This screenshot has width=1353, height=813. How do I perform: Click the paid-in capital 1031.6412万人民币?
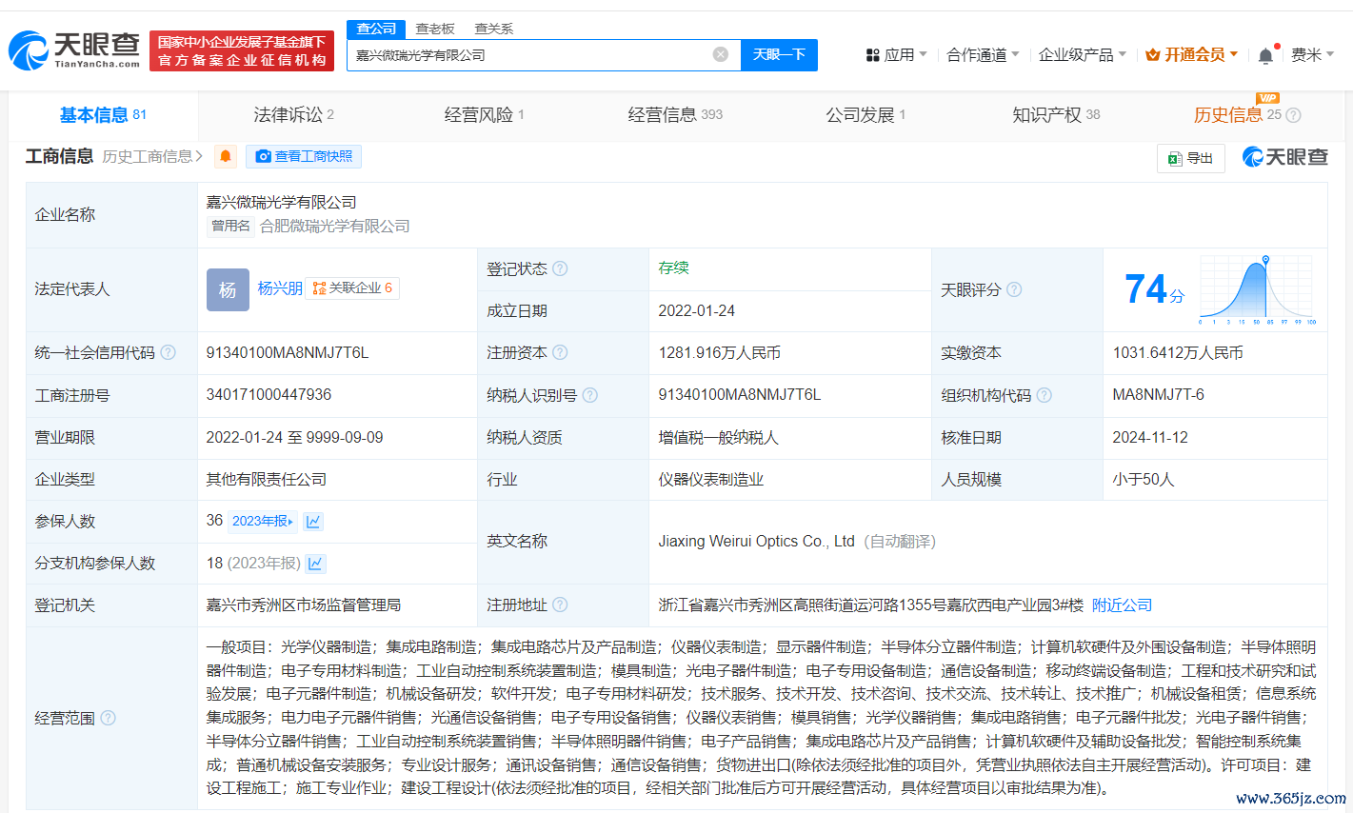(x=1178, y=352)
